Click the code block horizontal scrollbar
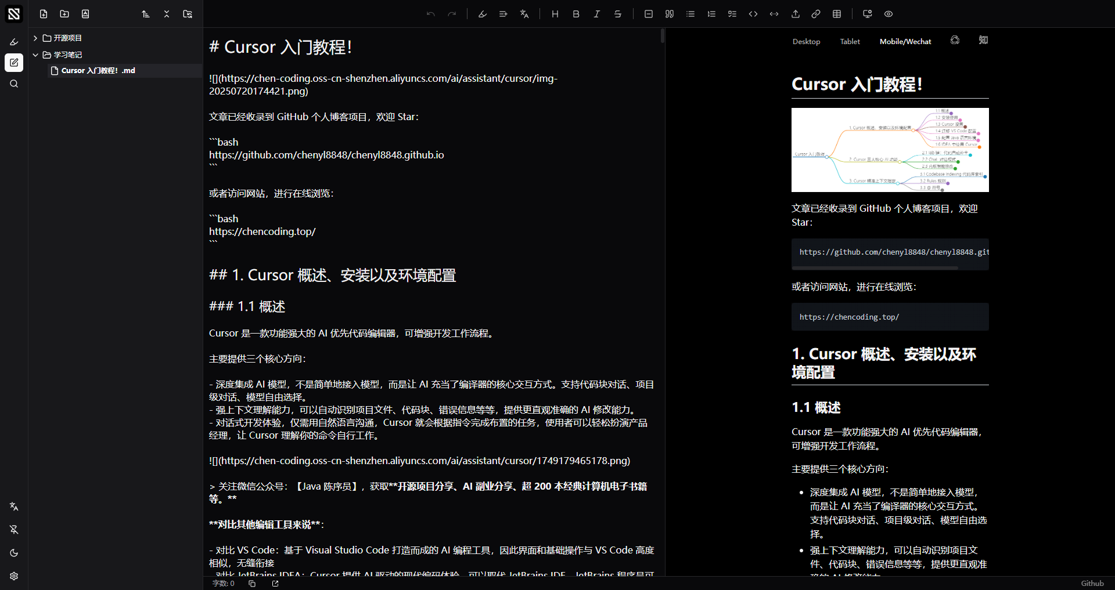The image size is (1115, 590). click(x=875, y=268)
